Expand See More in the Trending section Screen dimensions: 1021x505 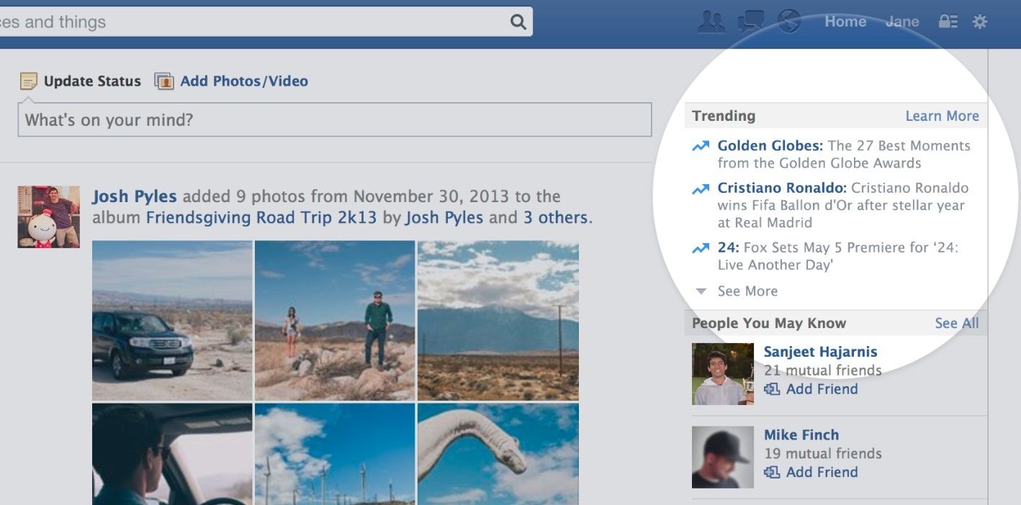point(747,291)
